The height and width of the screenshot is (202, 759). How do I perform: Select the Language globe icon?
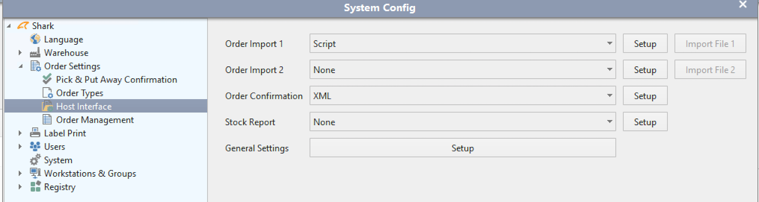click(x=35, y=39)
